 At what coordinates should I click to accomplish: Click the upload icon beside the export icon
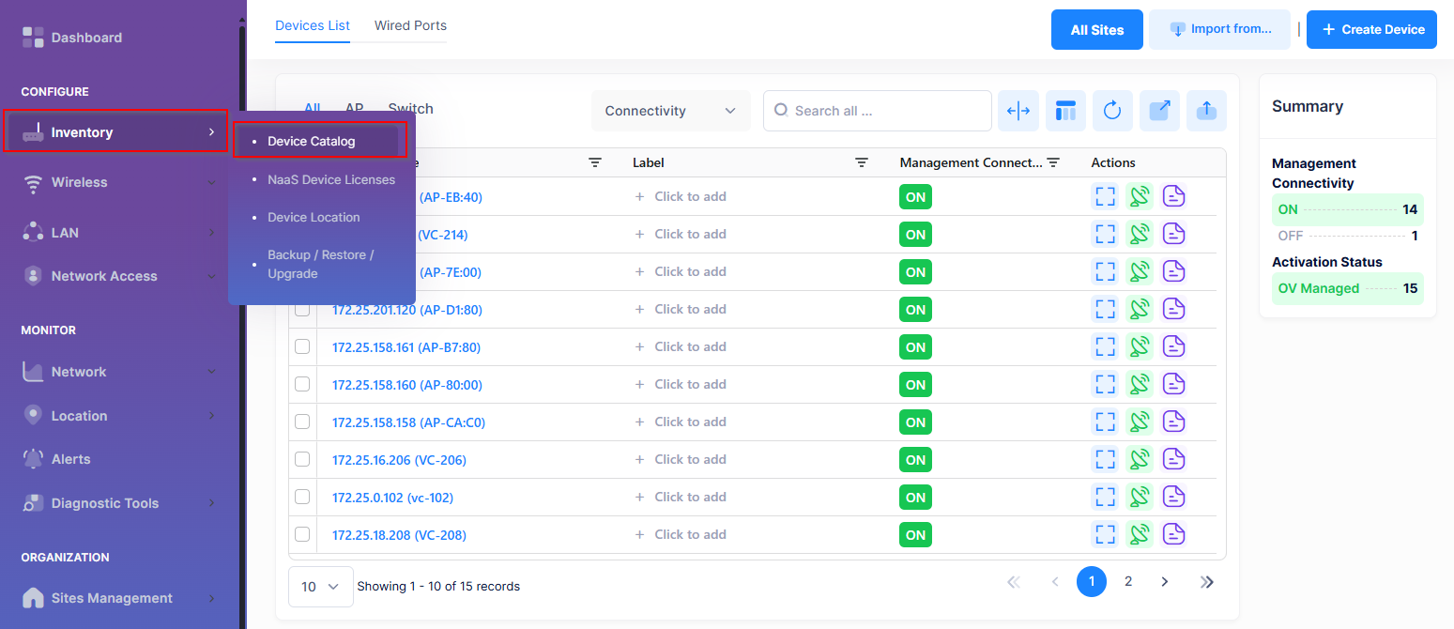tap(1206, 111)
